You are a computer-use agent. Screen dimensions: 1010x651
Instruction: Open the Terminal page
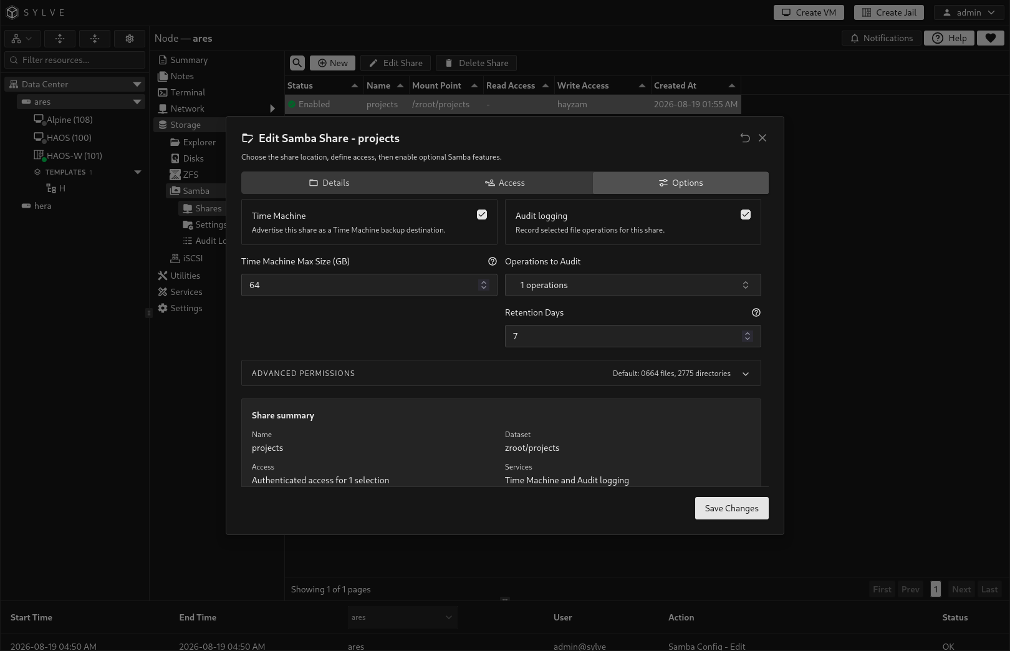(x=181, y=92)
